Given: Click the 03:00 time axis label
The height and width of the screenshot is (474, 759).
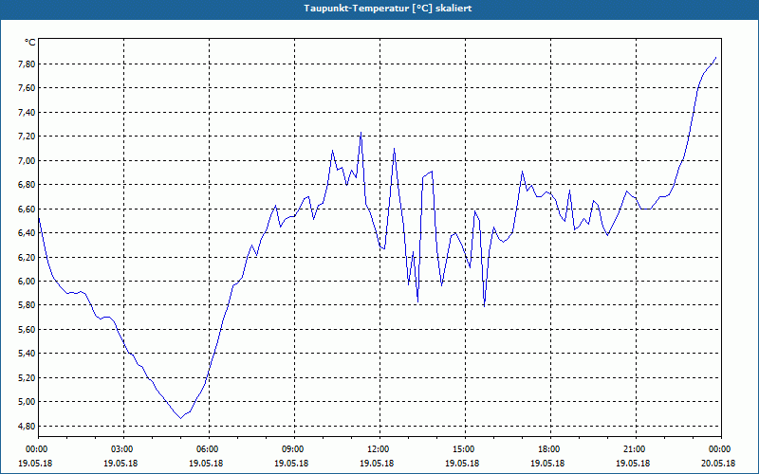Looking at the screenshot, I should point(124,449).
